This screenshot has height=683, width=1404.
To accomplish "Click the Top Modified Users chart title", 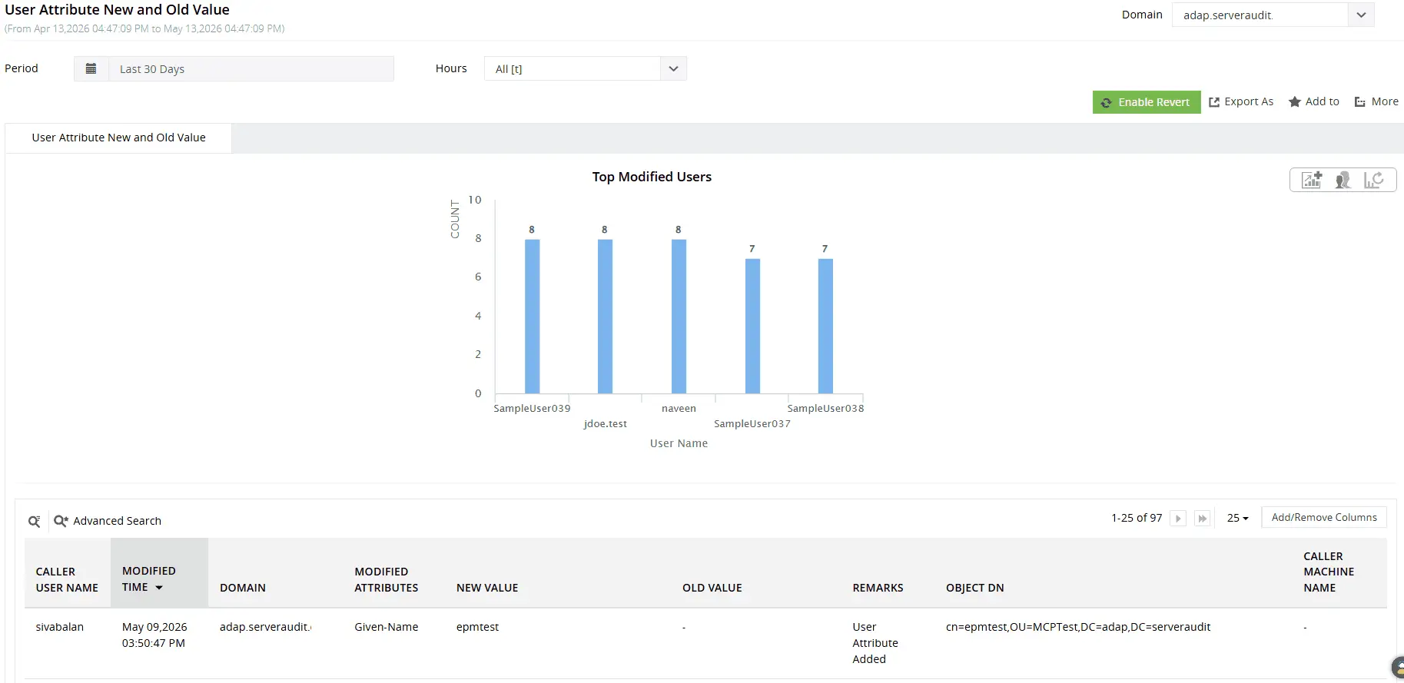I will pos(652,177).
